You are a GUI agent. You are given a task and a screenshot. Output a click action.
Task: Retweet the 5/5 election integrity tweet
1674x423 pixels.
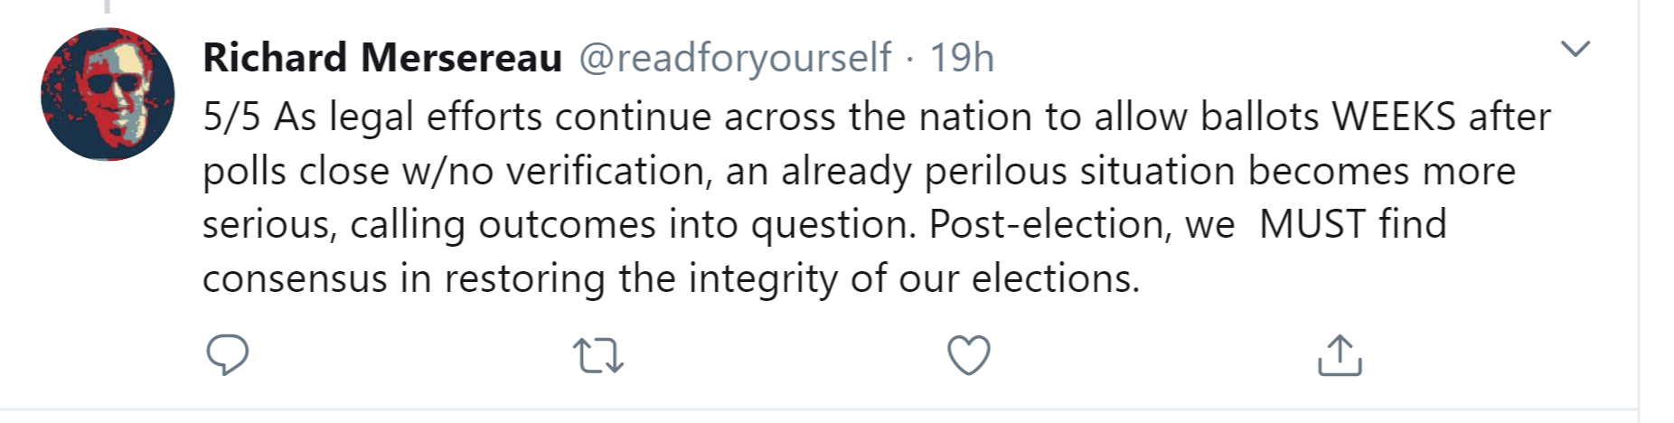(598, 355)
